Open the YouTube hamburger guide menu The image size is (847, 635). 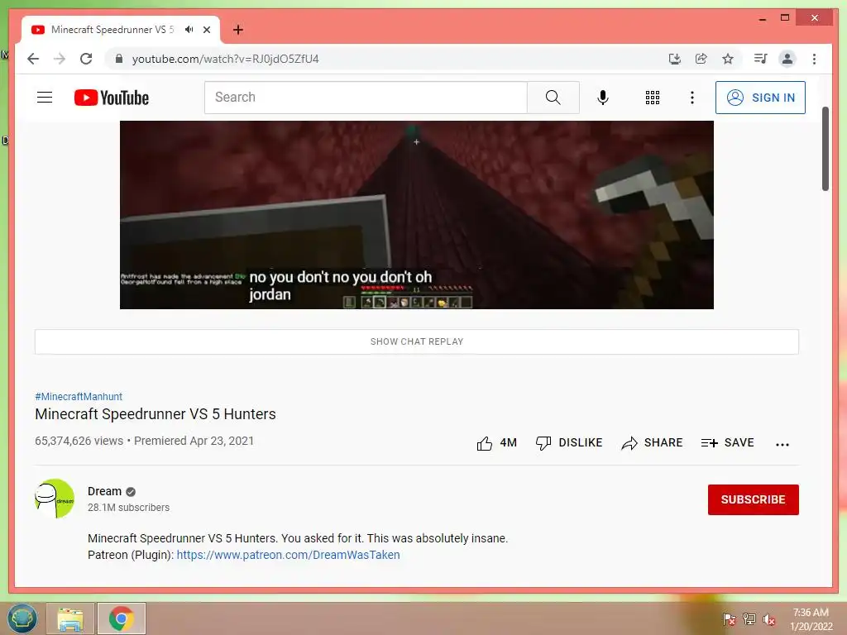coord(45,98)
